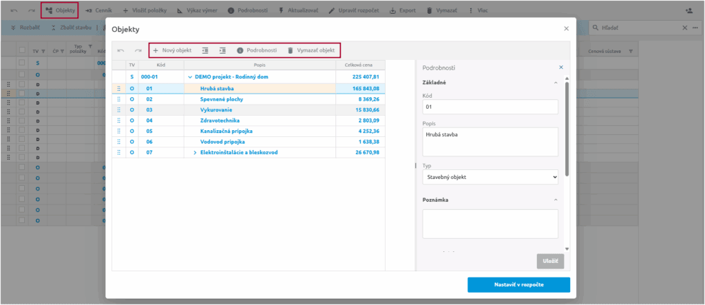Tick the checkbox of the first S row
705x305 pixels.
click(x=22, y=63)
